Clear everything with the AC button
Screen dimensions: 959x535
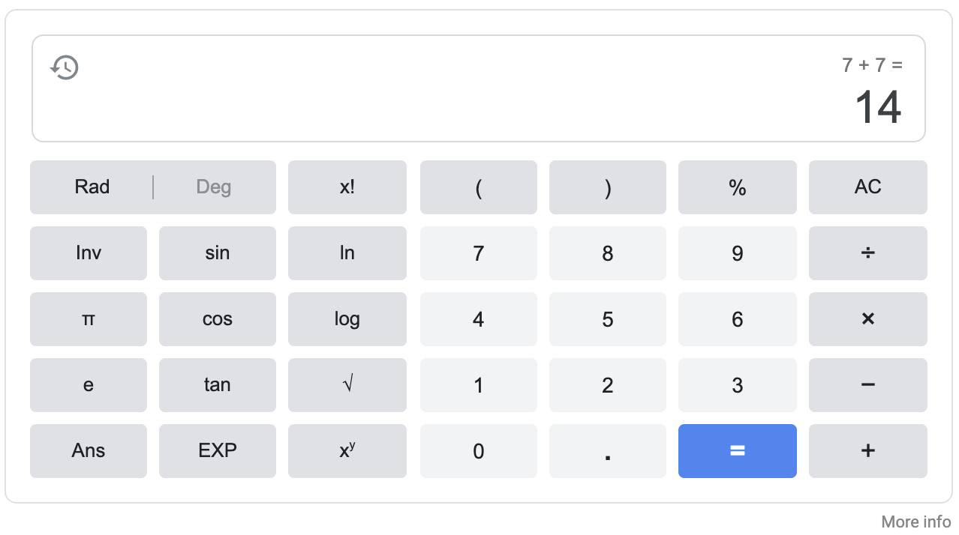click(x=867, y=187)
